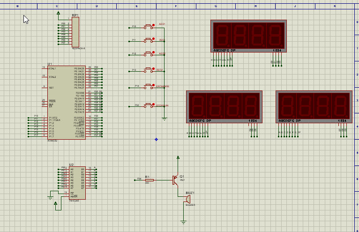Click the EXCHANGE text label
This screenshot has width=359, height=232.
163,86
